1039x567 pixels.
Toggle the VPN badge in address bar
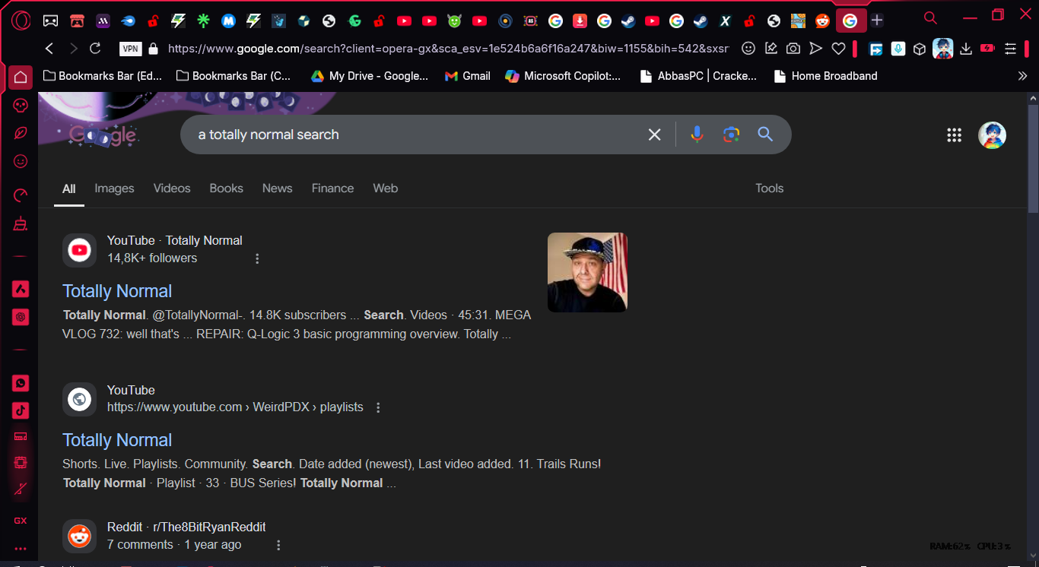click(x=131, y=49)
